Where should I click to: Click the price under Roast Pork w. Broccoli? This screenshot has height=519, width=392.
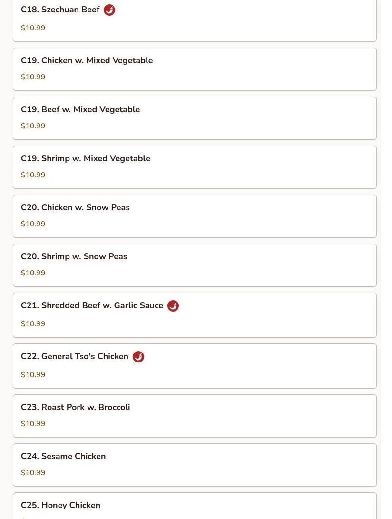(x=33, y=424)
